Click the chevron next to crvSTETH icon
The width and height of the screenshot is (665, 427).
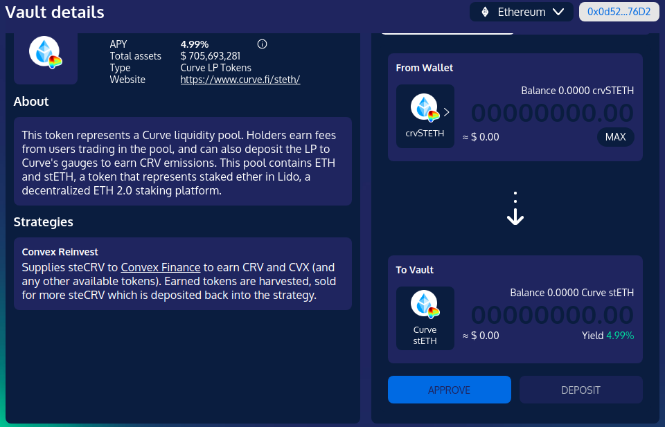(446, 112)
